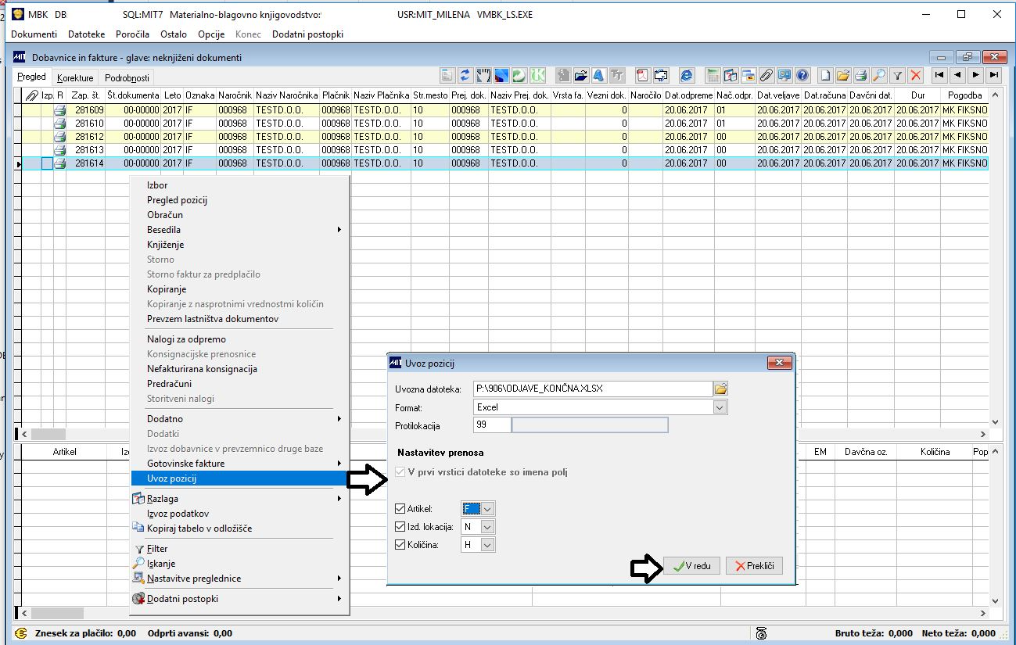Toggle the Količina checkbox
The height and width of the screenshot is (645, 1016).
click(x=400, y=545)
